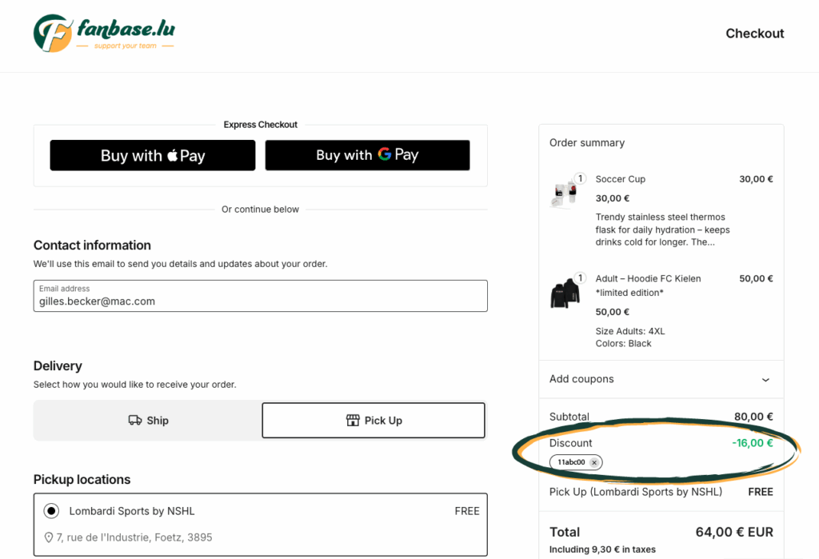The width and height of the screenshot is (819, 559).
Task: Select Lombardi Sports by NSHL radio button
Action: tap(51, 511)
